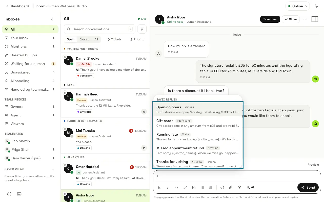Apply bold formatting in the composer
Image resolution: width=324 pixels, height=202 pixels.
point(159,187)
